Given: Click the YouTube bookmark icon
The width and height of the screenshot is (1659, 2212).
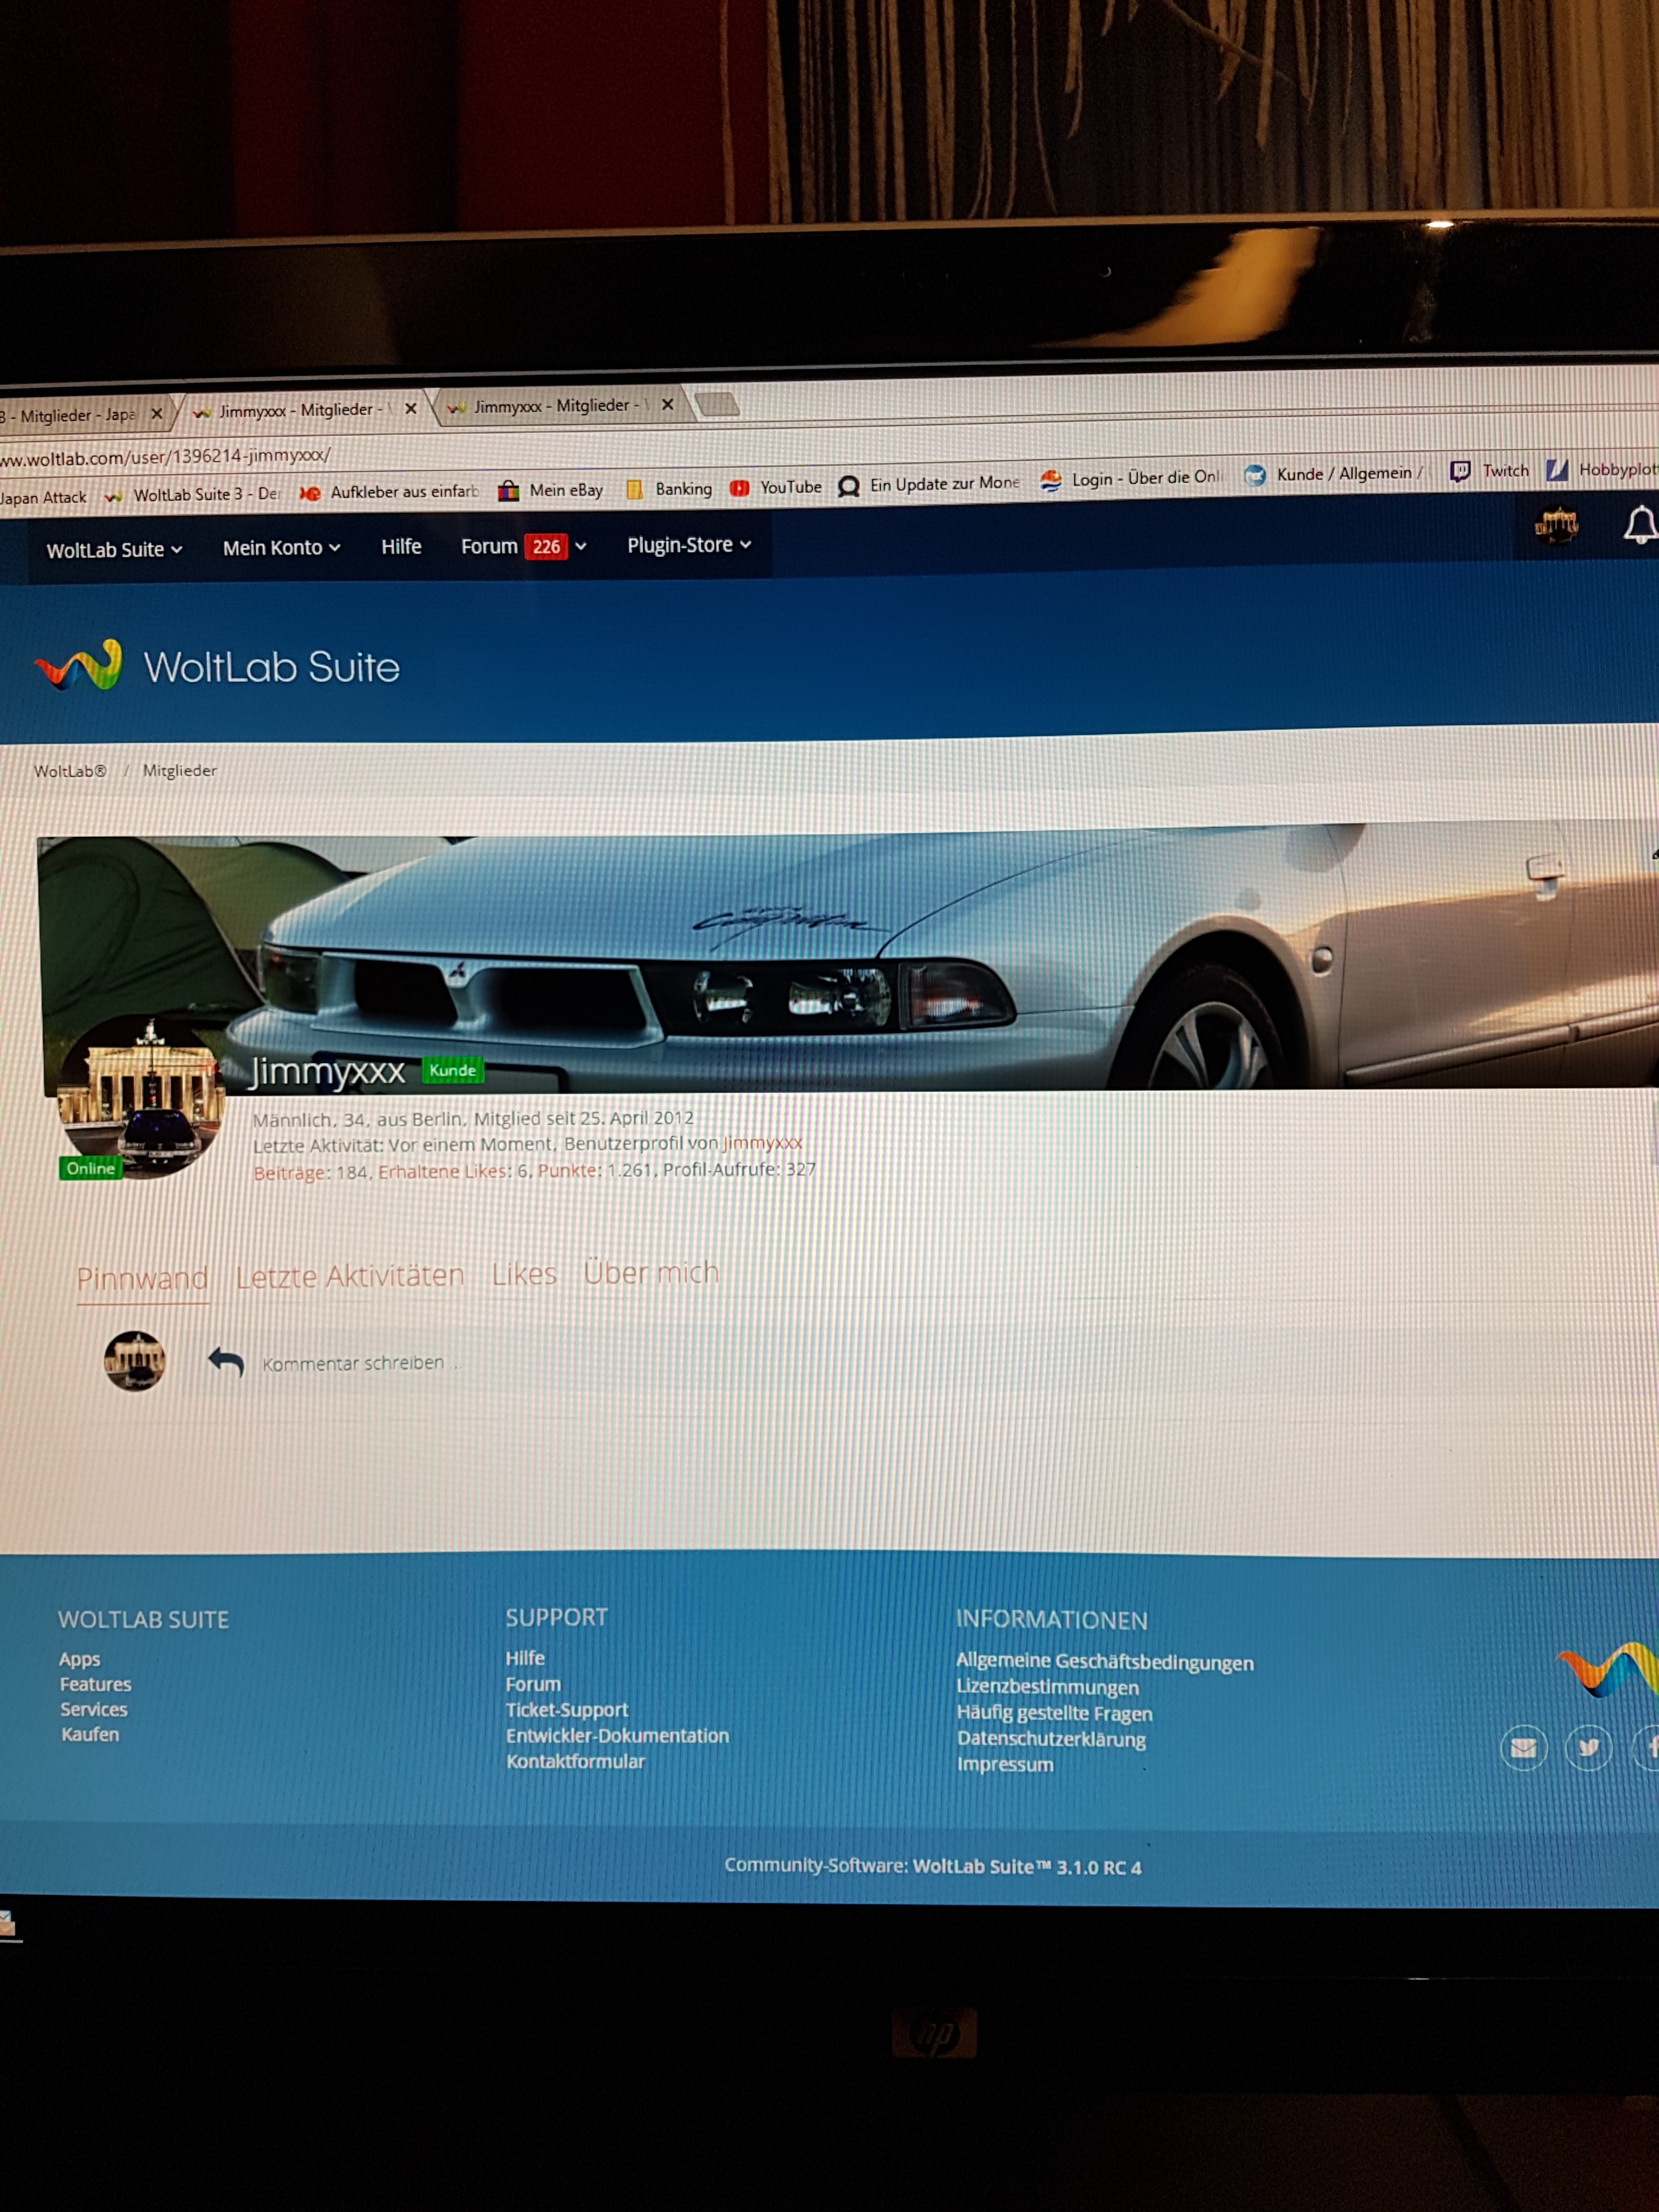Looking at the screenshot, I should (x=739, y=488).
